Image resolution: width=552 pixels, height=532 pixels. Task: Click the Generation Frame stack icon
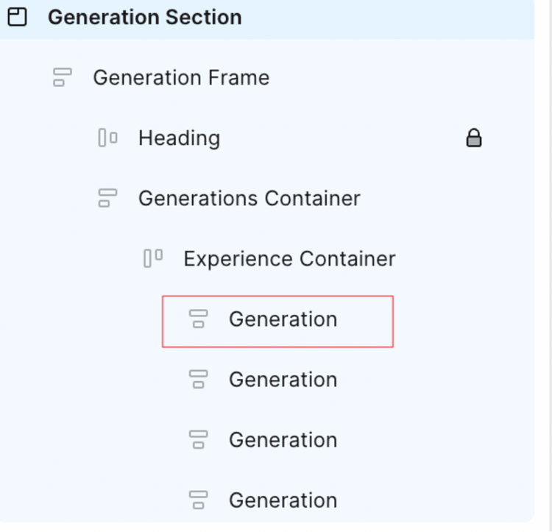[x=63, y=77]
